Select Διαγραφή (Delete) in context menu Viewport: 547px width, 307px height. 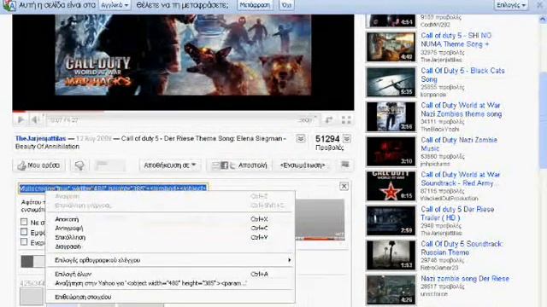pyautogui.click(x=170, y=246)
